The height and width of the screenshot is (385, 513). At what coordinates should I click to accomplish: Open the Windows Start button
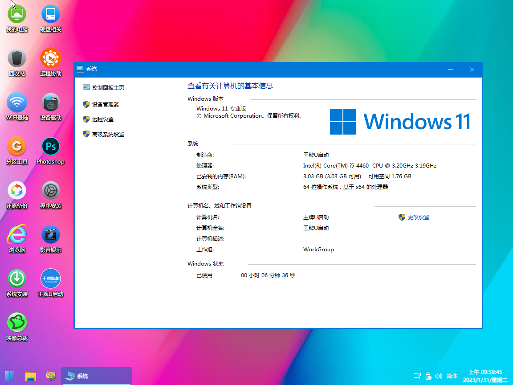click(9, 376)
